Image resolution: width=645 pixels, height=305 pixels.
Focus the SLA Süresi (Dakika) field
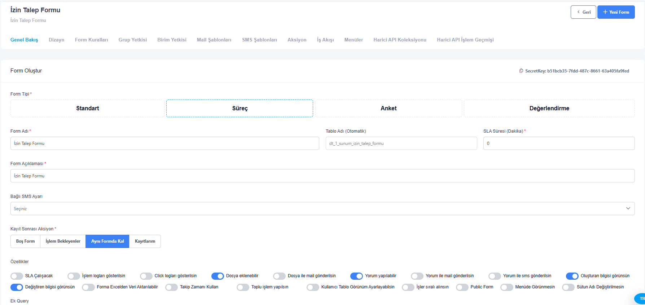[558, 143]
